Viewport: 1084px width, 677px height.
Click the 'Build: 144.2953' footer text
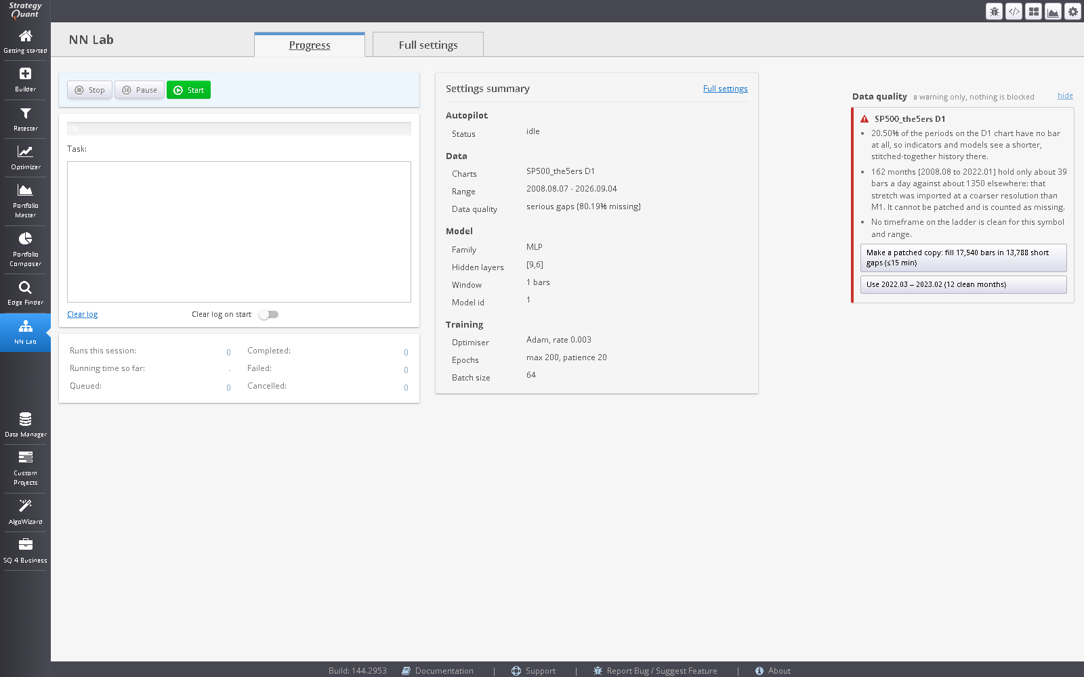[x=358, y=671]
